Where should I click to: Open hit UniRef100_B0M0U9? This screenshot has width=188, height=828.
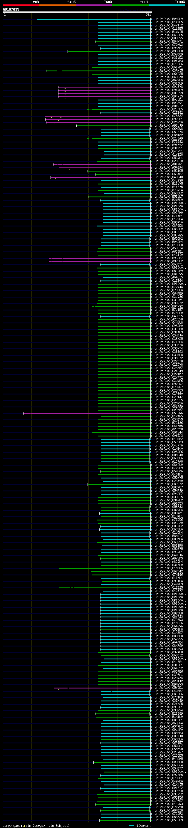click(x=169, y=19)
